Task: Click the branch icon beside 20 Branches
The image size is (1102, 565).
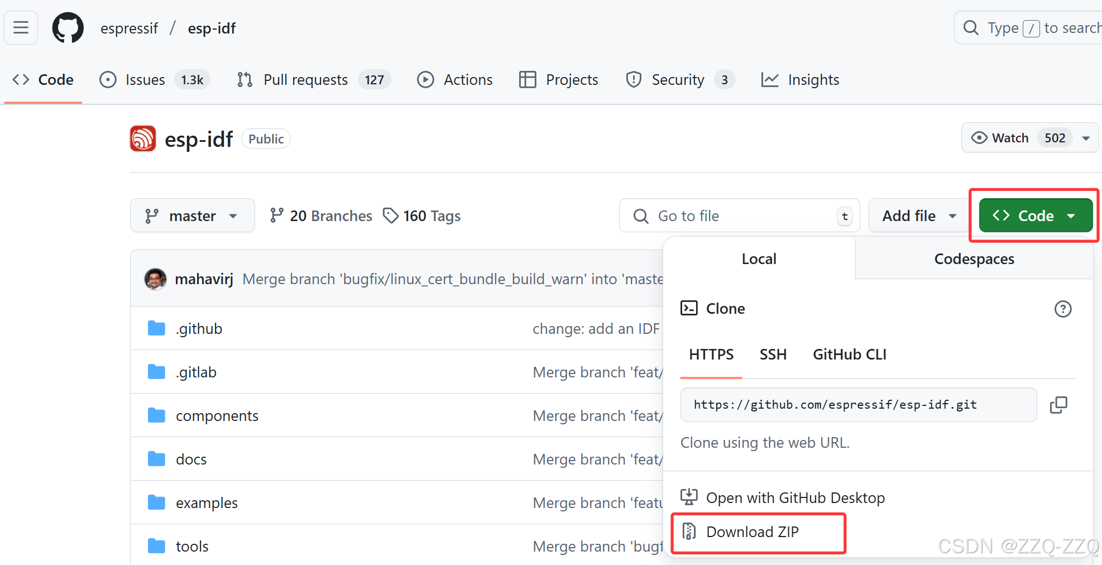Action: coord(276,216)
